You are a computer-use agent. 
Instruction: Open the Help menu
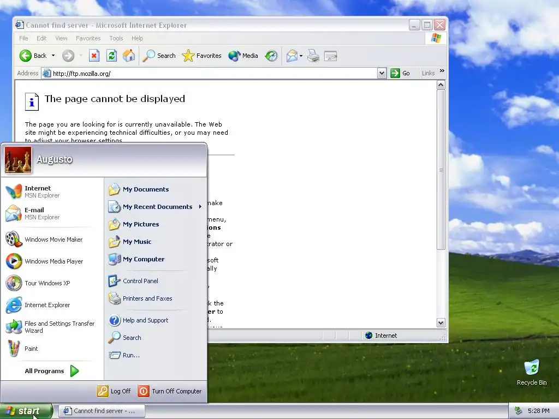(137, 38)
